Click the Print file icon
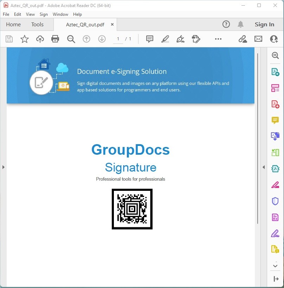The height and width of the screenshot is (288, 284). tap(55, 39)
